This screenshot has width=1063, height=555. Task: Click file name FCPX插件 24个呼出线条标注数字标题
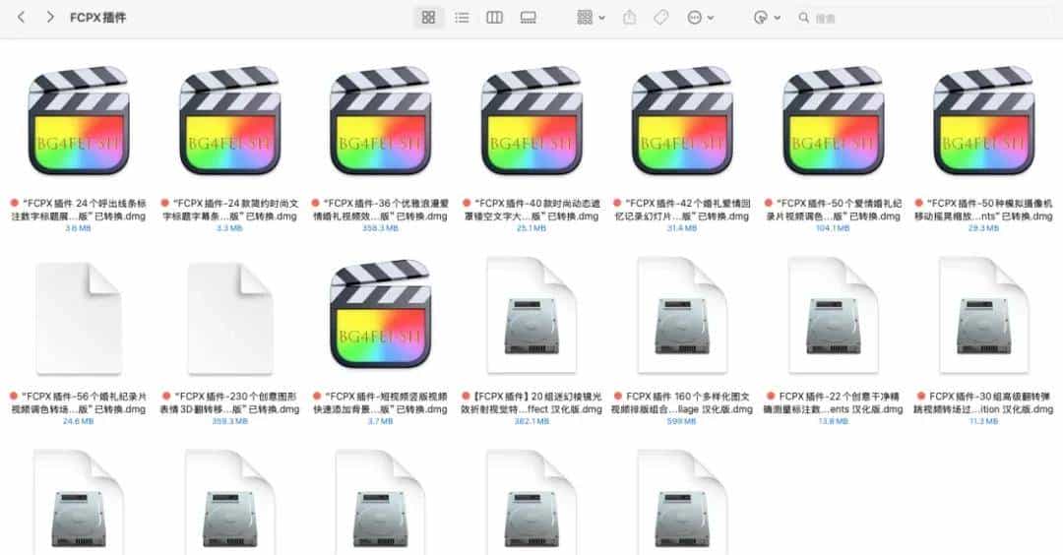(79, 210)
